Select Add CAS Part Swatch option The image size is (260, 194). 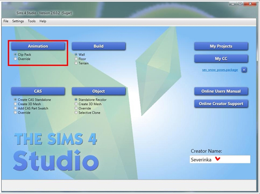(15, 108)
